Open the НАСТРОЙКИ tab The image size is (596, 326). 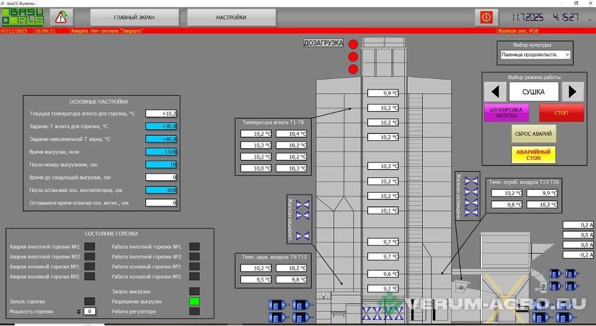coord(231,17)
